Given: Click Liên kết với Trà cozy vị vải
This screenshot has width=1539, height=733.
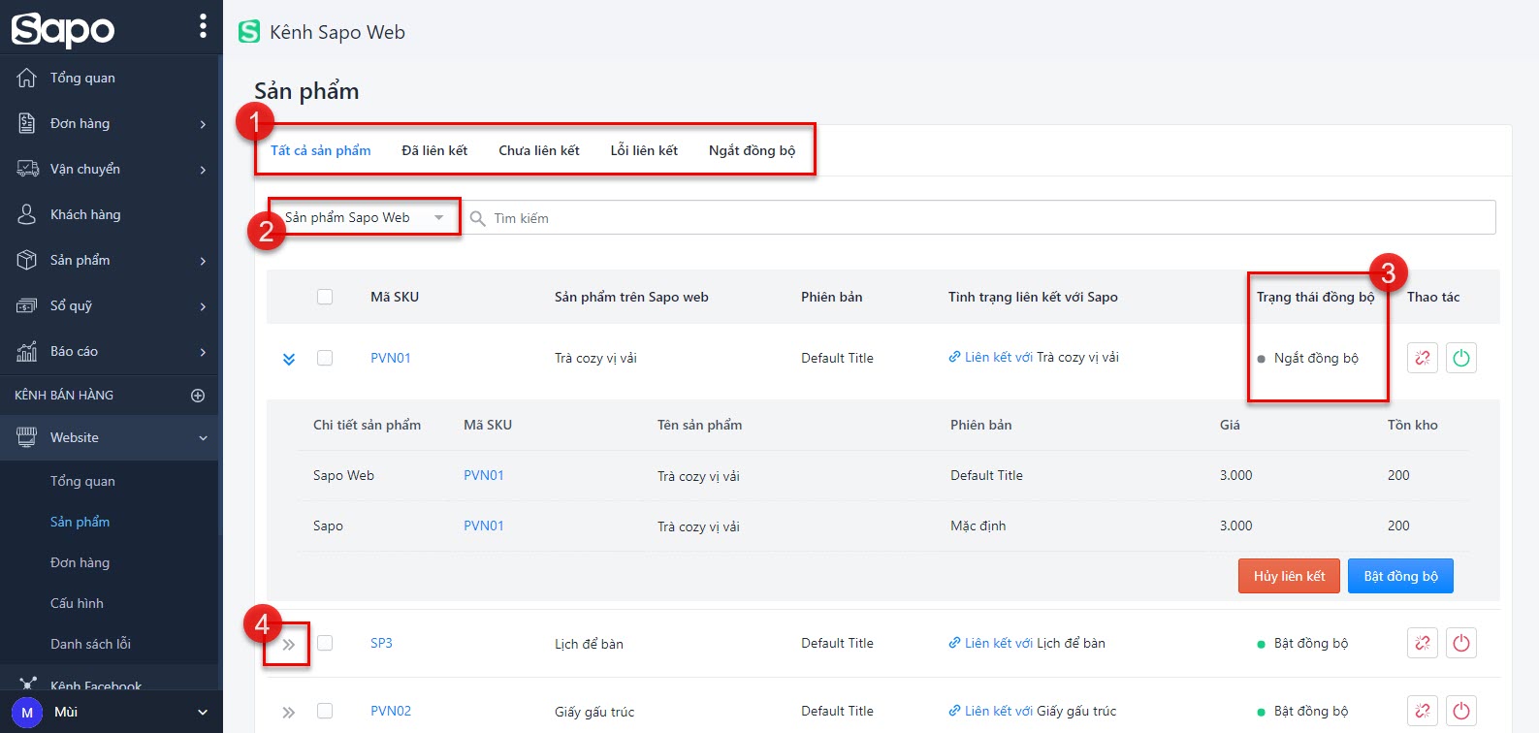Looking at the screenshot, I should [x=1034, y=357].
